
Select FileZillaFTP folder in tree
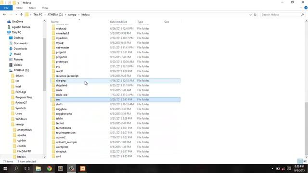pyautogui.click(x=24, y=151)
